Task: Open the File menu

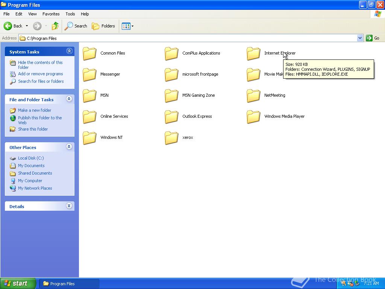Action: pos(6,14)
